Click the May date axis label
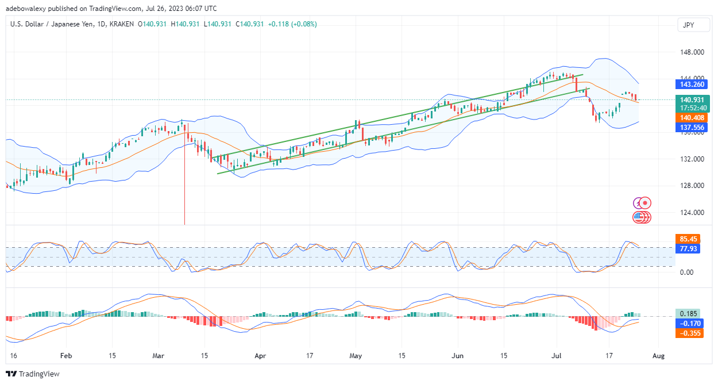The image size is (718, 384). coord(356,356)
